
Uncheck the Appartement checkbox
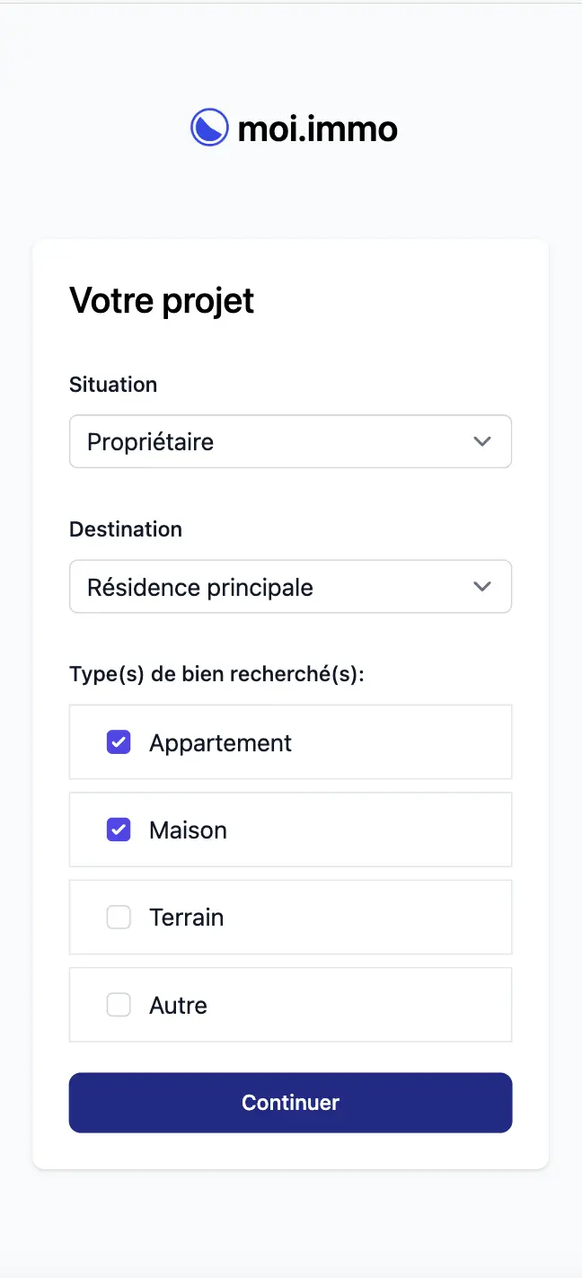pyautogui.click(x=118, y=741)
